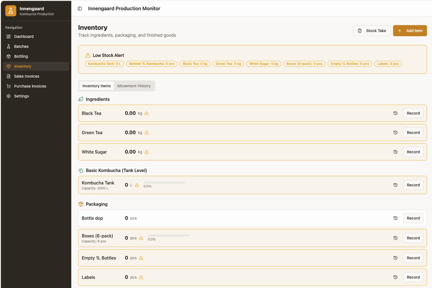432x288 pixels.
Task: Click the package icon next to Packaging heading
Action: pyautogui.click(x=81, y=204)
